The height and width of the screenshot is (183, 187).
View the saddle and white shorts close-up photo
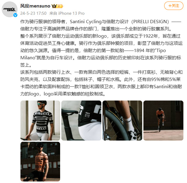[x=81, y=120]
